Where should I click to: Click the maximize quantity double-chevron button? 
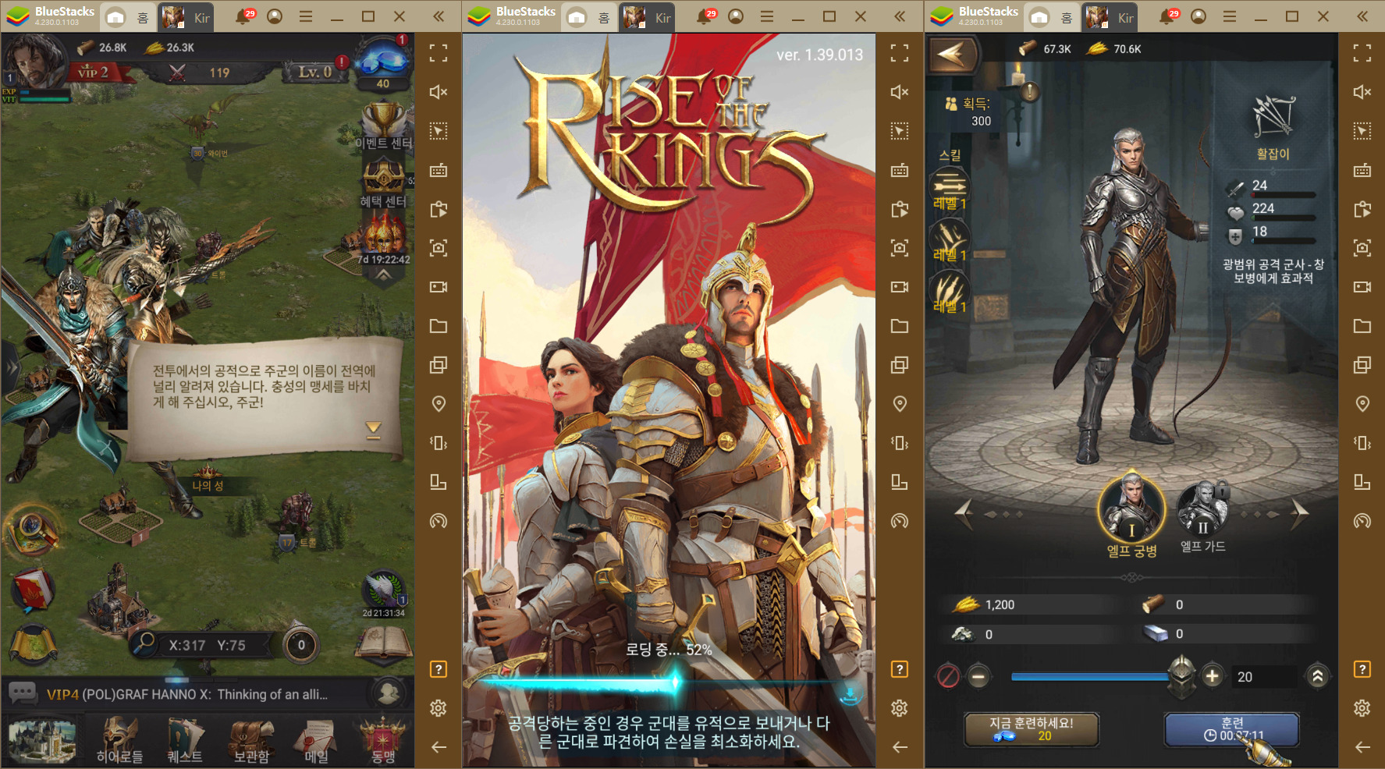pos(1318,676)
